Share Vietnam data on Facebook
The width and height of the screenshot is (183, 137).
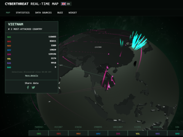coord(28,88)
